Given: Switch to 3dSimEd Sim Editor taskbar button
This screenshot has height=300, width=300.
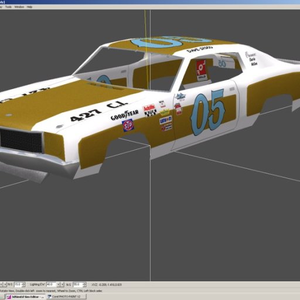Looking at the screenshot, I should 25,296.
